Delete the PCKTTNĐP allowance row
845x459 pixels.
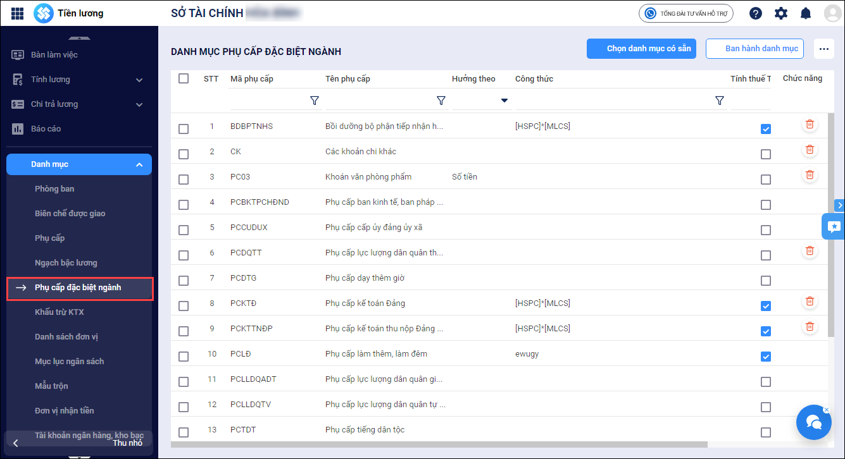pos(809,327)
